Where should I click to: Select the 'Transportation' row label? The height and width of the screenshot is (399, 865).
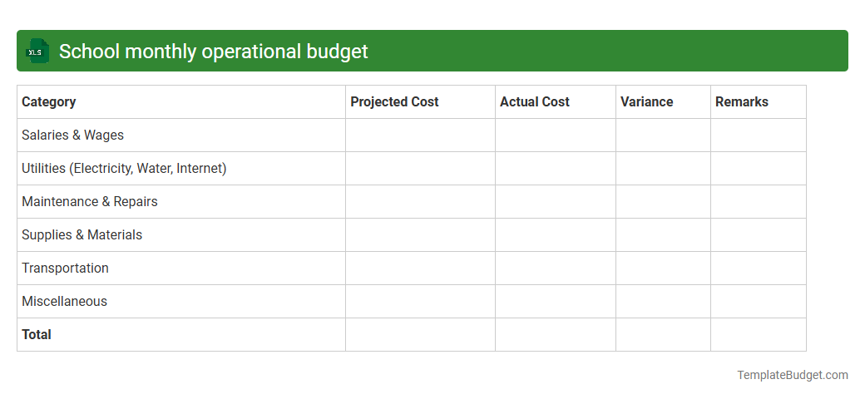click(x=65, y=268)
